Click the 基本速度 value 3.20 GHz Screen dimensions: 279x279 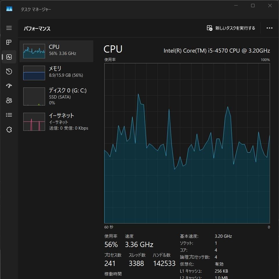[223, 236]
